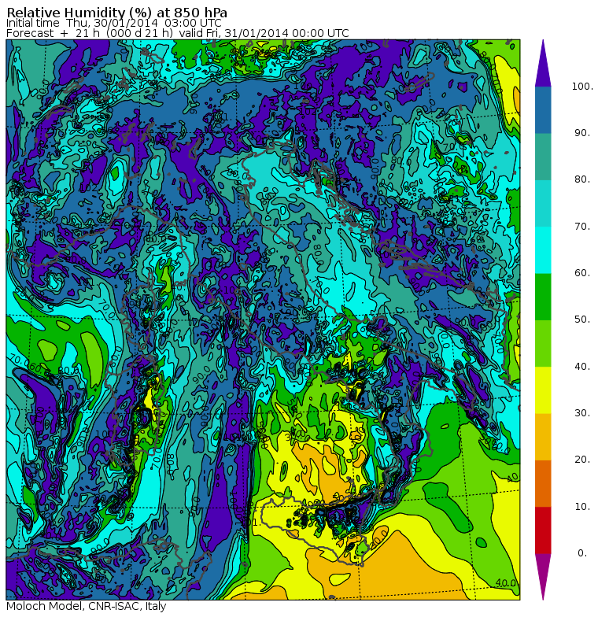
Task: Click the red 0–10 colorbar segment
Action: click(x=543, y=530)
